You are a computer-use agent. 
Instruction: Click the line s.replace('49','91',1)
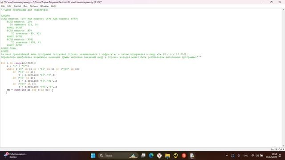click(x=38, y=81)
